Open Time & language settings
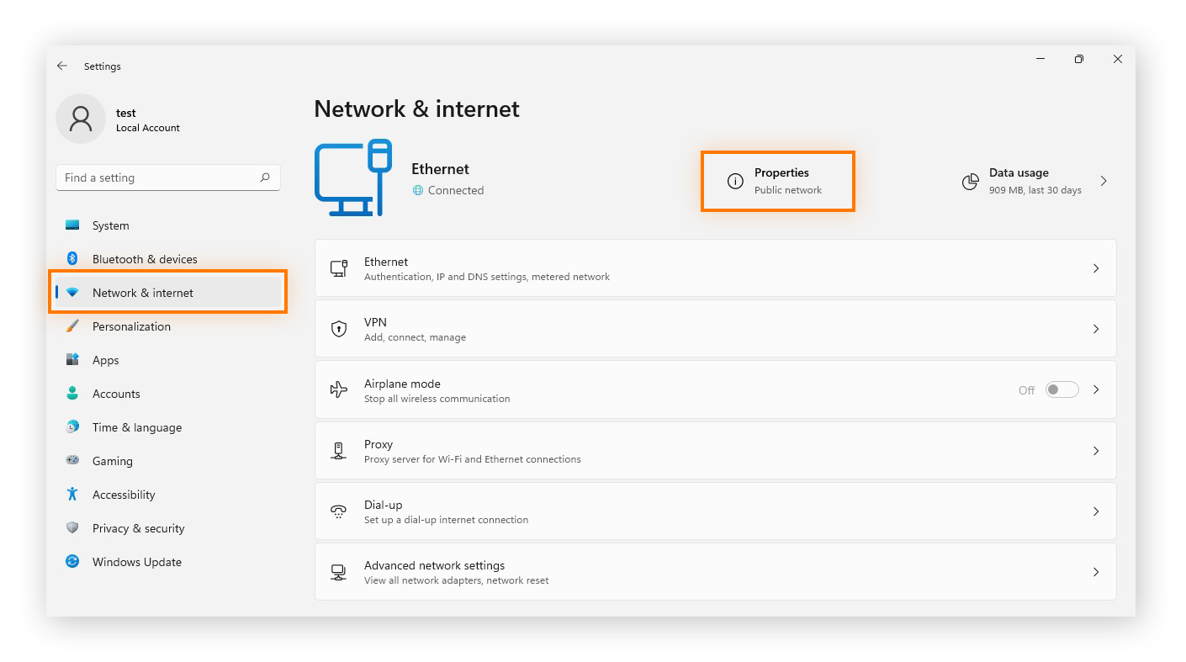Viewport: 1186px width, 662px height. (137, 427)
